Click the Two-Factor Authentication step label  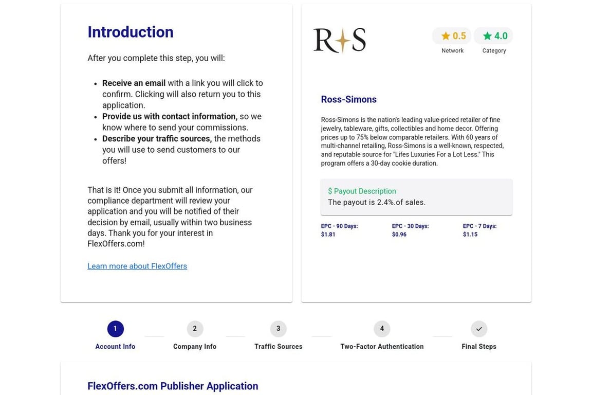tap(382, 346)
